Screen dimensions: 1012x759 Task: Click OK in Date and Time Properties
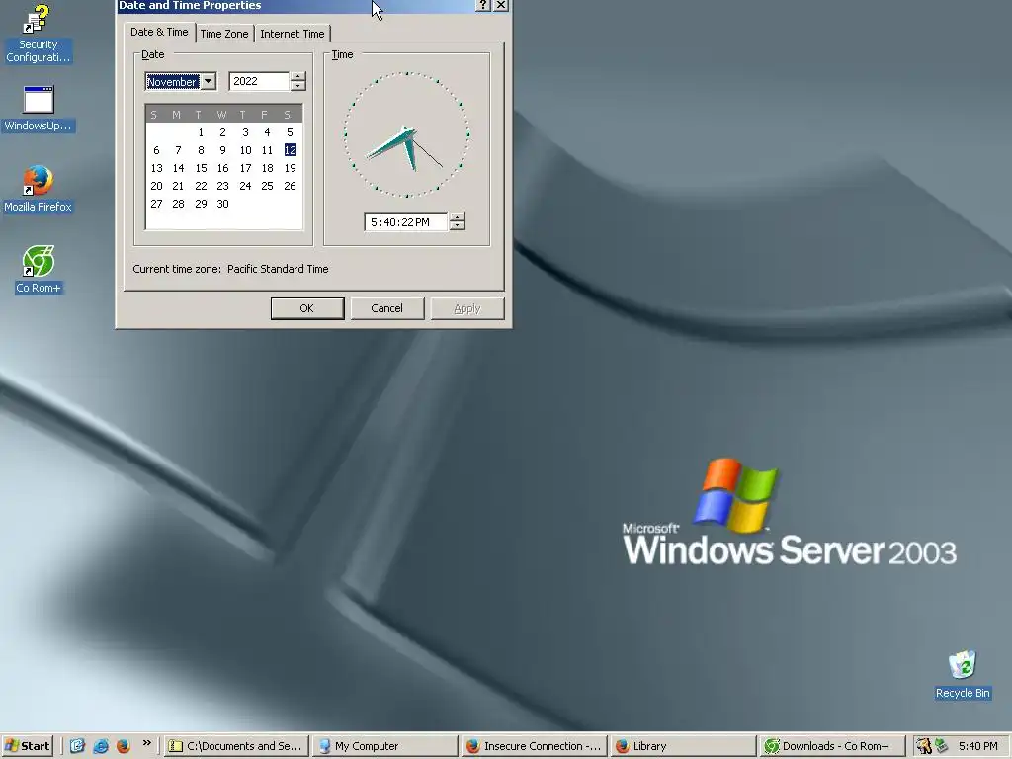pyautogui.click(x=307, y=308)
